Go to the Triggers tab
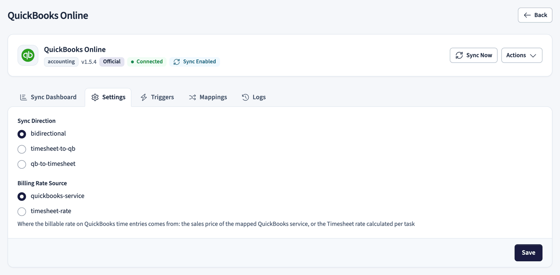Screen dimensions: 560x275 (157, 97)
